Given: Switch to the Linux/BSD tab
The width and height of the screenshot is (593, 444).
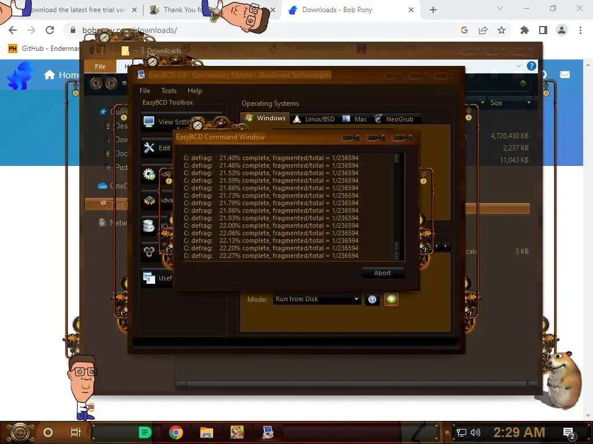Looking at the screenshot, I should tap(314, 119).
